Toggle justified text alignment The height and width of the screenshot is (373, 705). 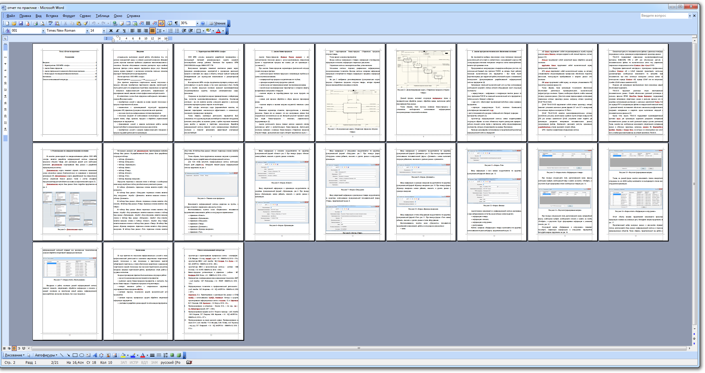pyautogui.click(x=152, y=31)
